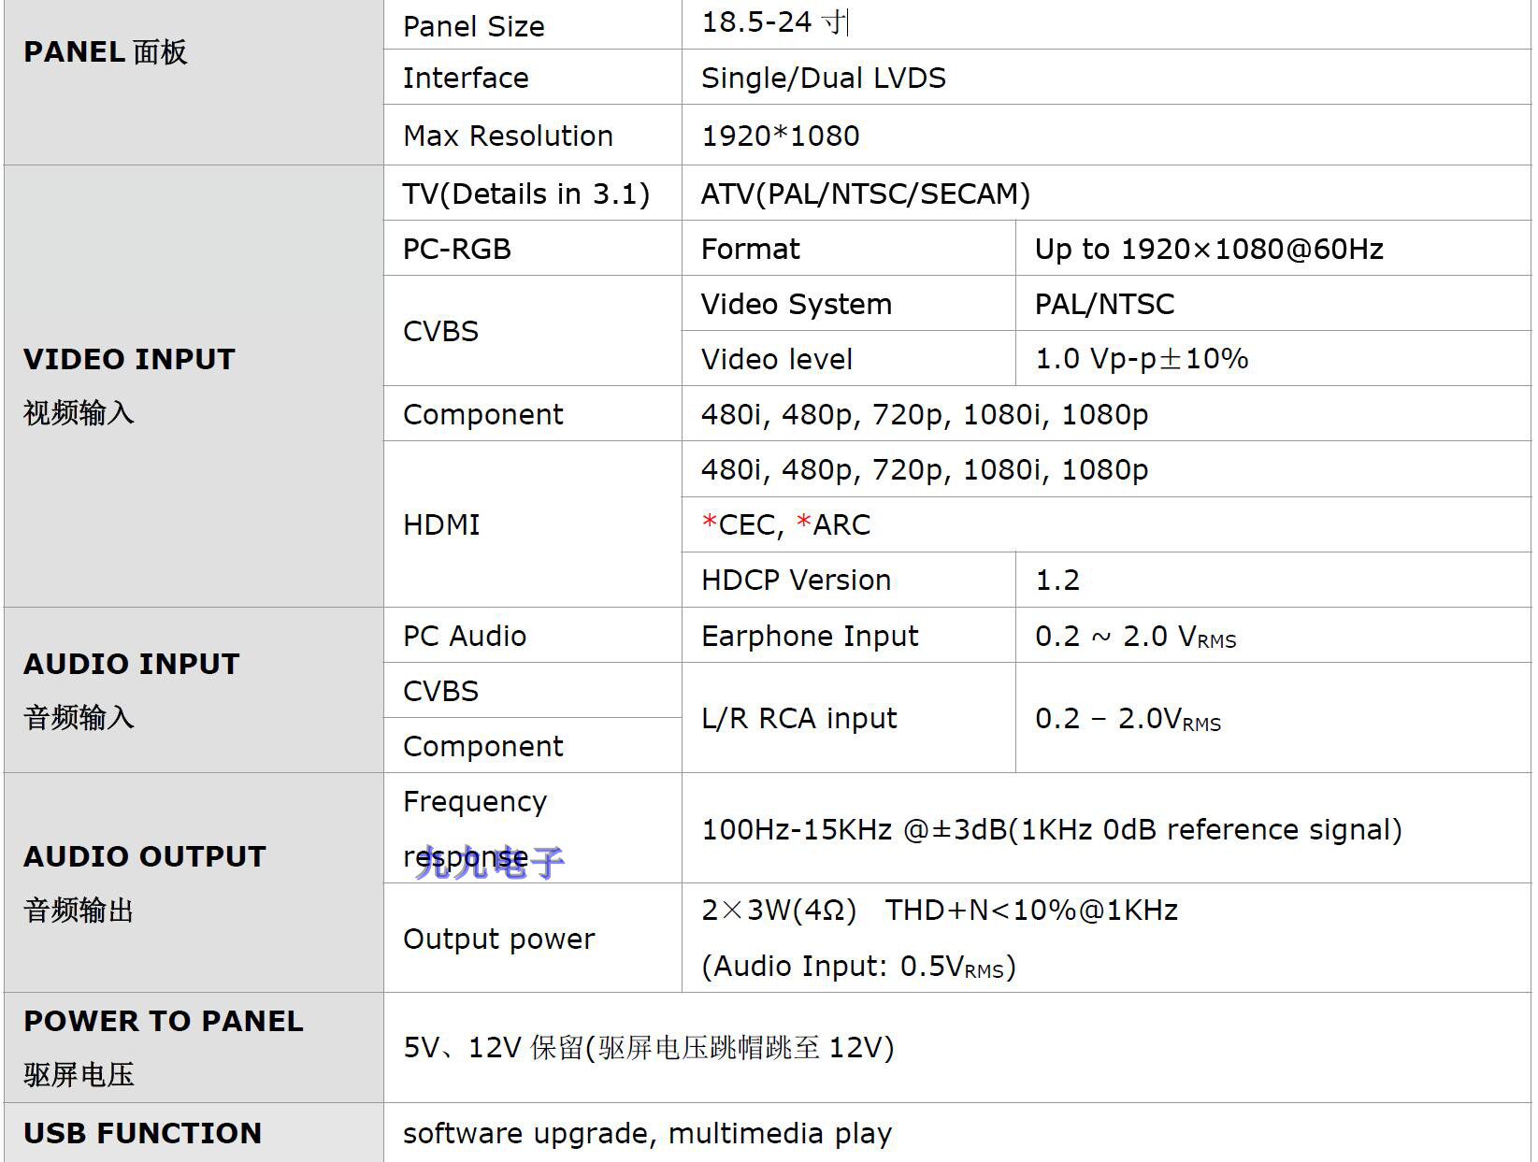The width and height of the screenshot is (1538, 1162).
Task: Select the Earphone Input cell
Action: click(810, 636)
